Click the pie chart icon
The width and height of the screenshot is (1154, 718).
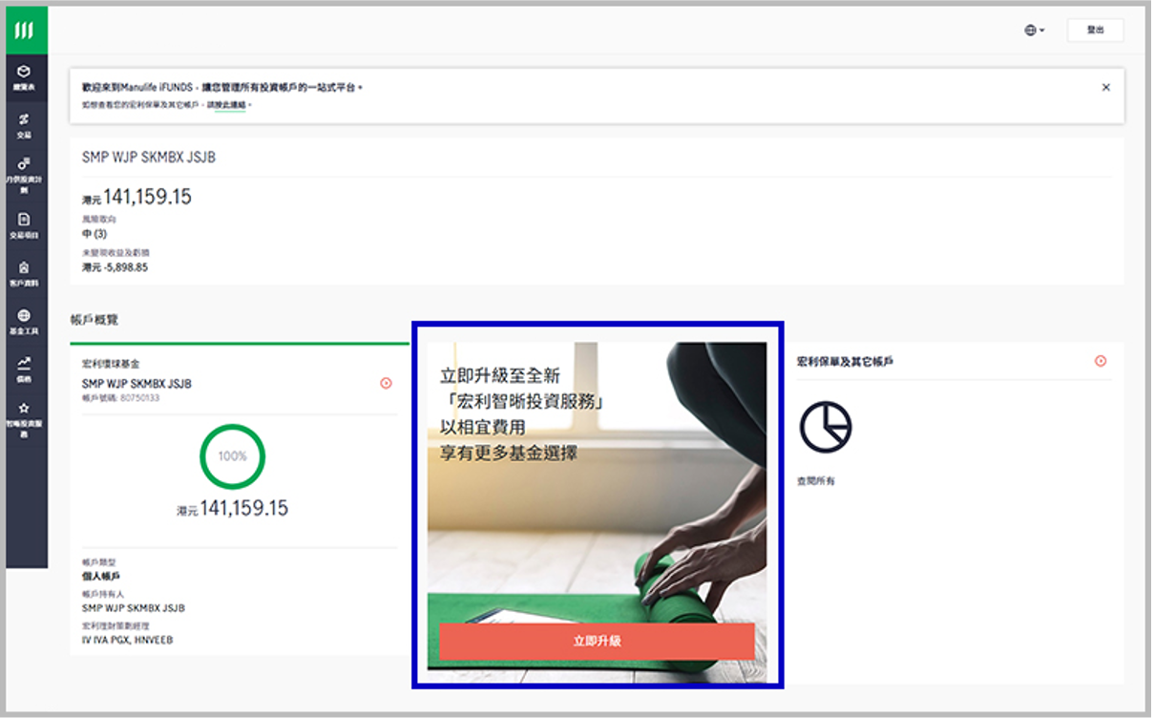826,426
